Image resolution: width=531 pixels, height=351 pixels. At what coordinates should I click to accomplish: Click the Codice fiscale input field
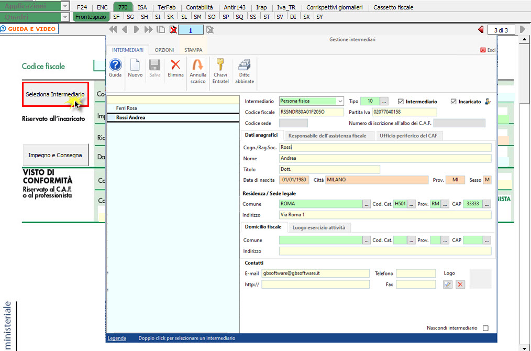click(x=311, y=112)
